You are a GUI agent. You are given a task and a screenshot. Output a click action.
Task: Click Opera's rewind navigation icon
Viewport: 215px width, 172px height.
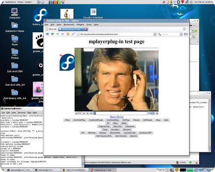[47, 34]
